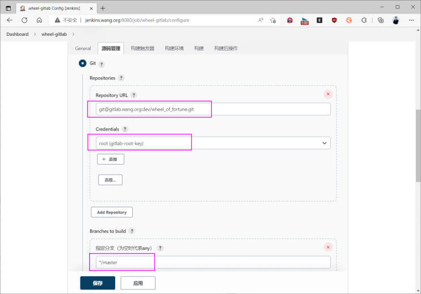Image resolution: width=421 pixels, height=294 pixels.
Task: Open wheel-gitlab breadcrumb link
Action: 54,35
